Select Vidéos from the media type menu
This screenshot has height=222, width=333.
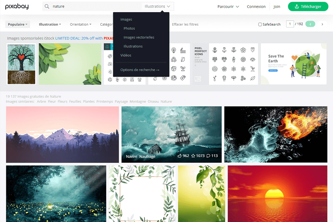tap(126, 55)
